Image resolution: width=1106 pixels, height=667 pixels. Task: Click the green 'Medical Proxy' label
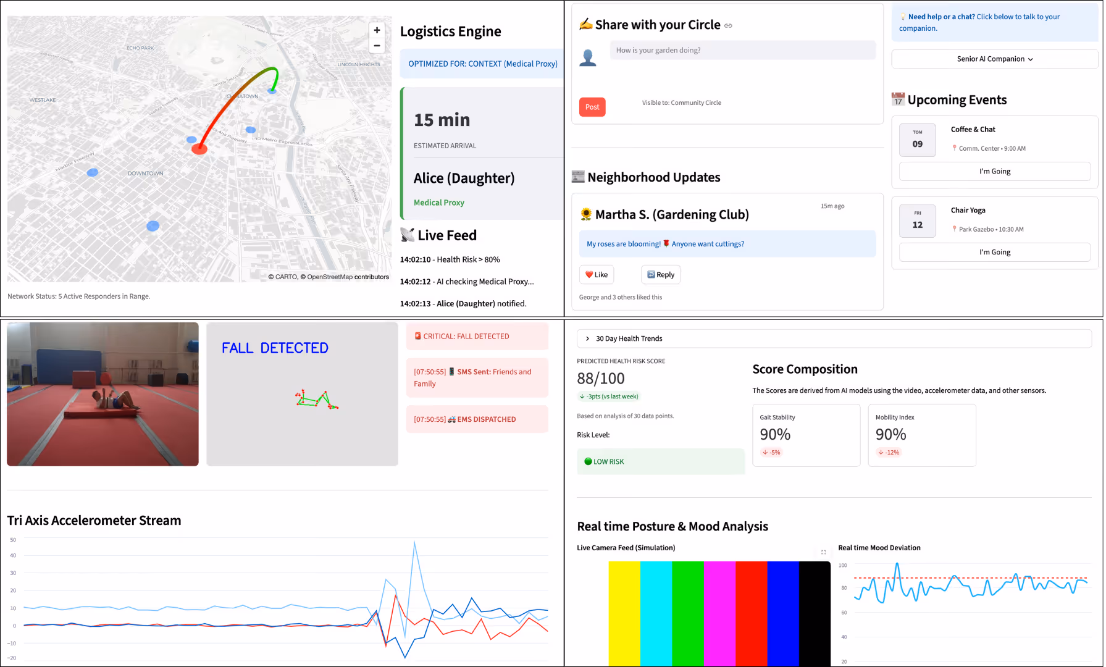[x=439, y=203]
